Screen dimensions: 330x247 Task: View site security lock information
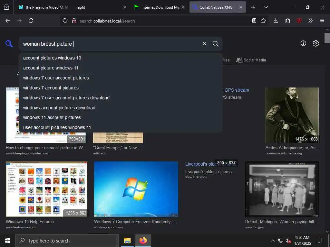tap(74, 21)
